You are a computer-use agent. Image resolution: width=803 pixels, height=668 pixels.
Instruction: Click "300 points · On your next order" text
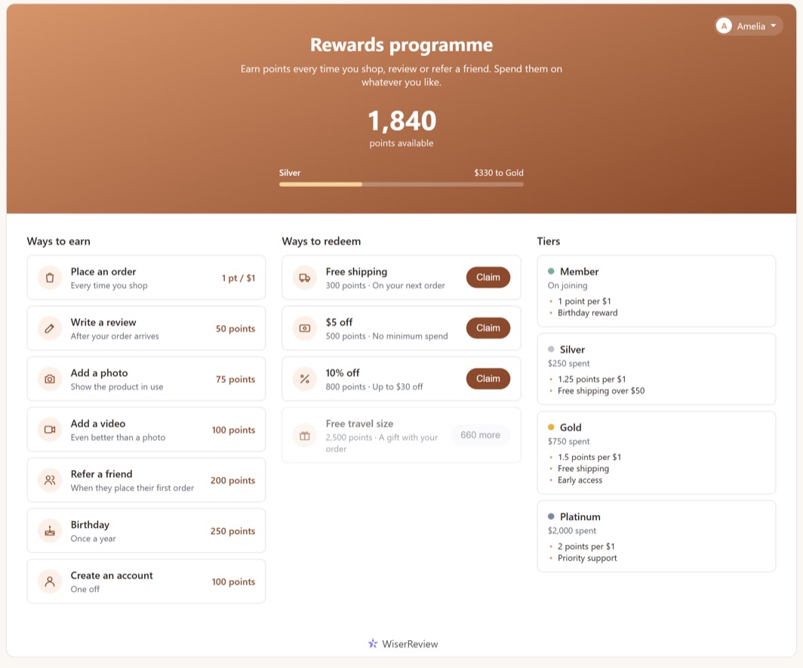[385, 286]
